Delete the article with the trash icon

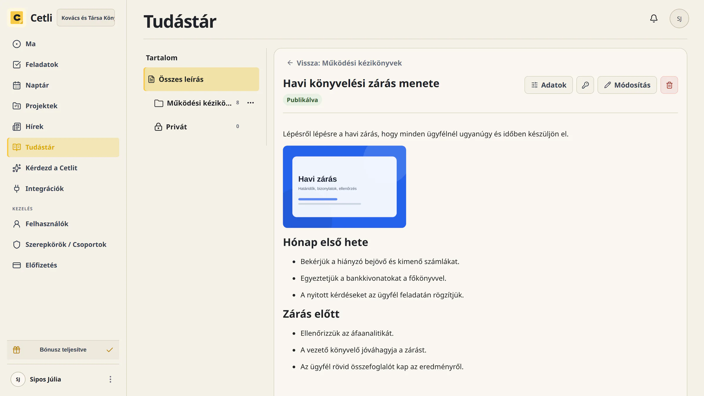tap(669, 85)
